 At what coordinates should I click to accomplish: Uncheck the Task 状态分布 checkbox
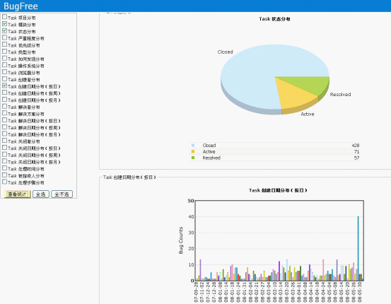(4, 30)
